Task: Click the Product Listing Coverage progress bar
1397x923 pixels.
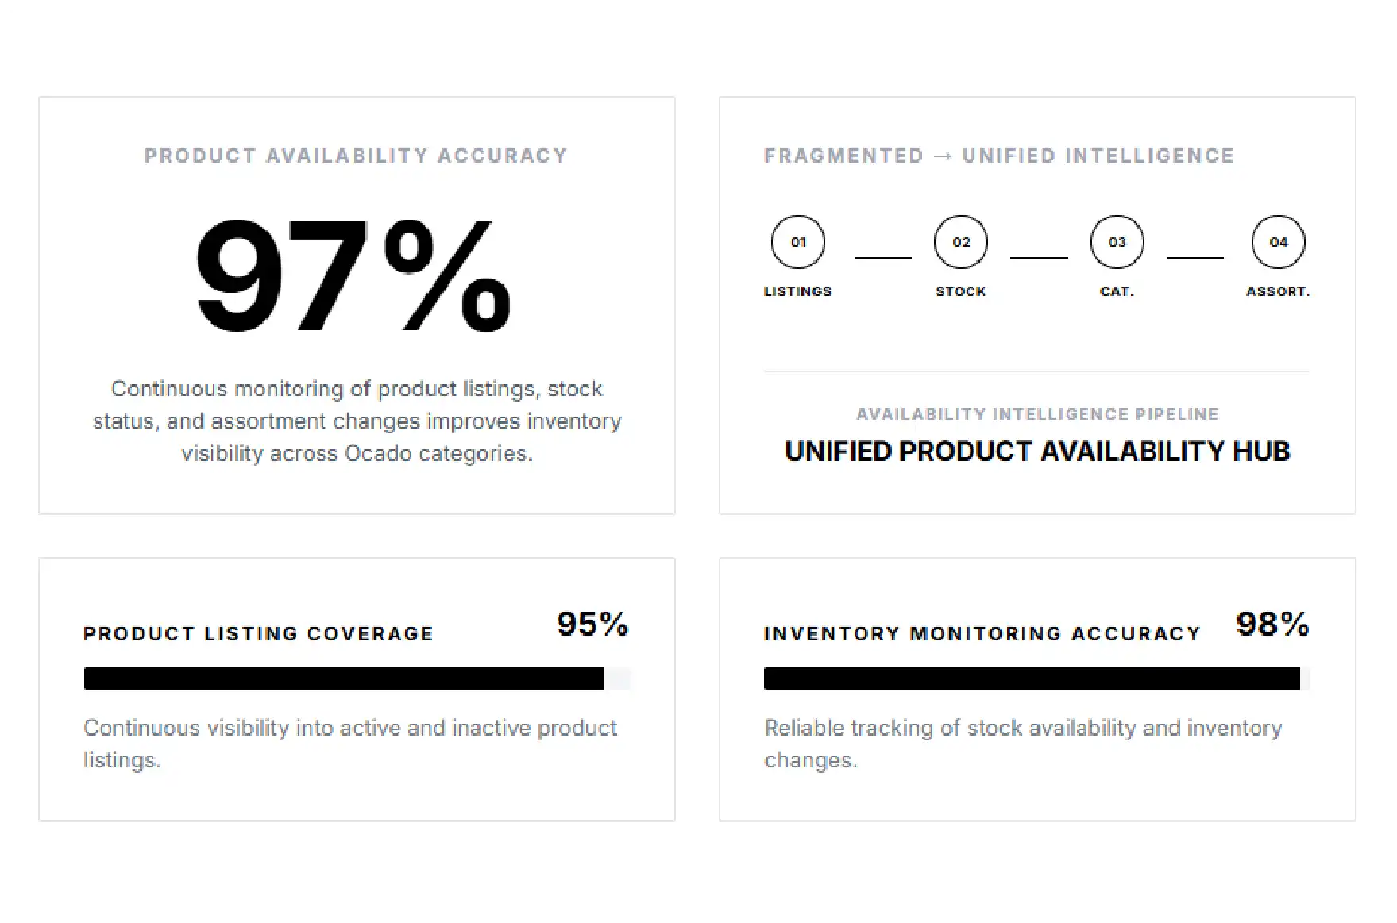Action: pyautogui.click(x=357, y=679)
